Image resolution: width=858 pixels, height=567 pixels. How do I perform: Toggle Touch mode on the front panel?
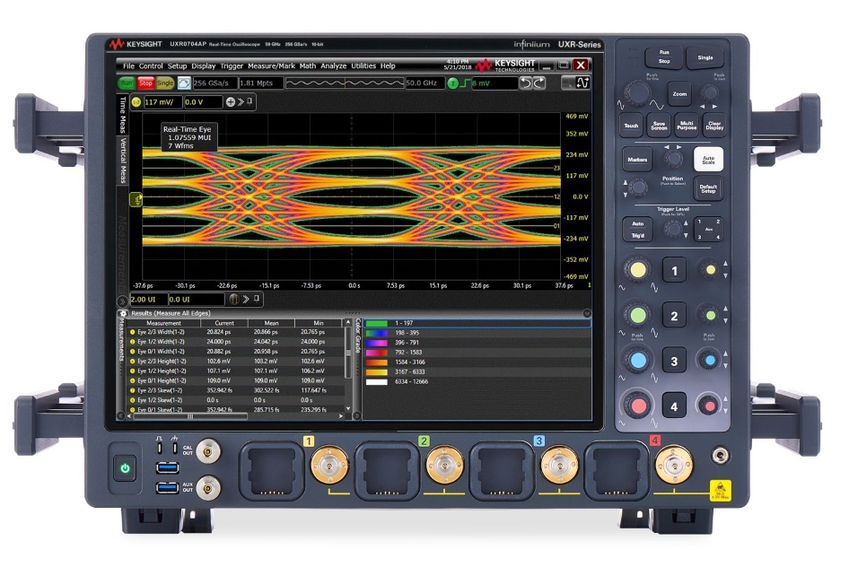coord(633,126)
